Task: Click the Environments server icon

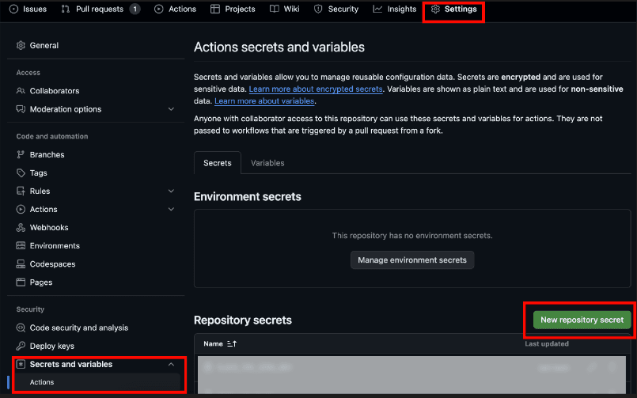Action: pos(21,246)
